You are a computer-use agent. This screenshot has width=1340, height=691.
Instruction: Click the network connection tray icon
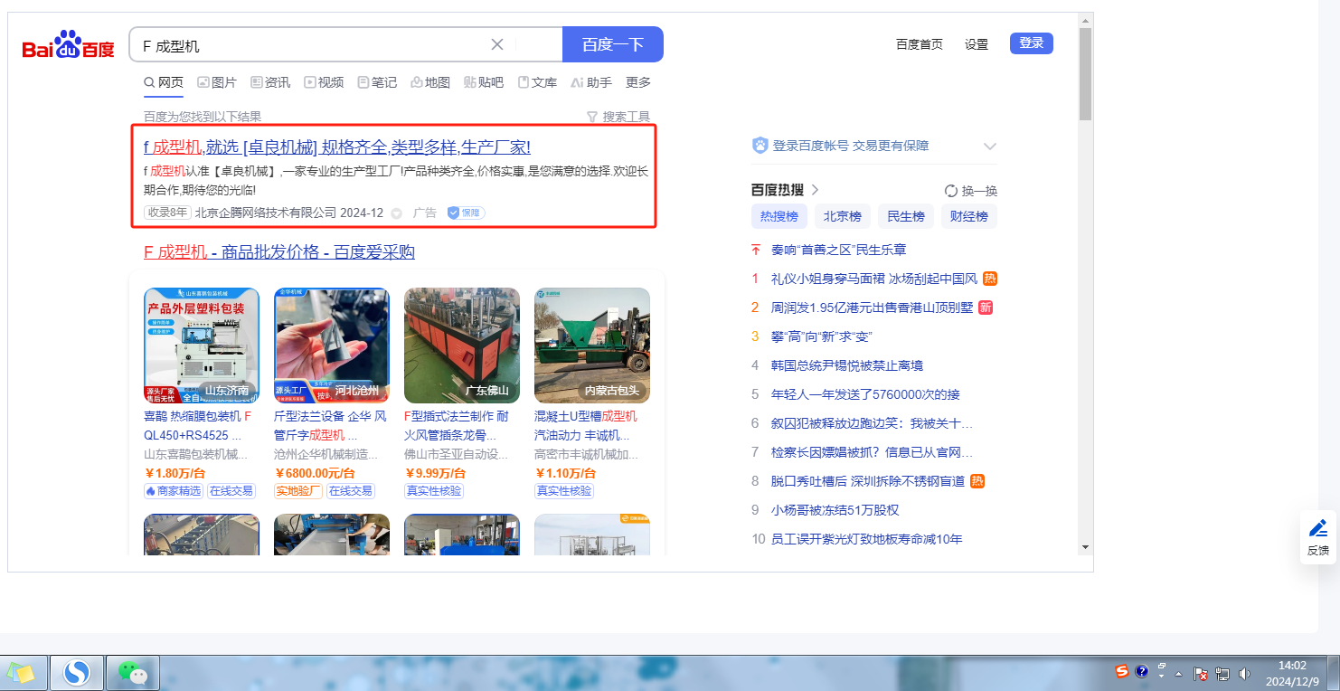click(x=1222, y=673)
